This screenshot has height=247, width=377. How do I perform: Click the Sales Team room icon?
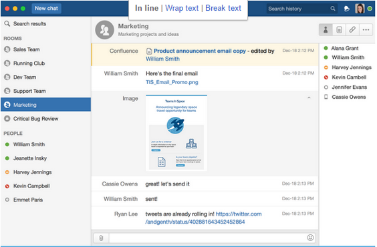(7, 49)
